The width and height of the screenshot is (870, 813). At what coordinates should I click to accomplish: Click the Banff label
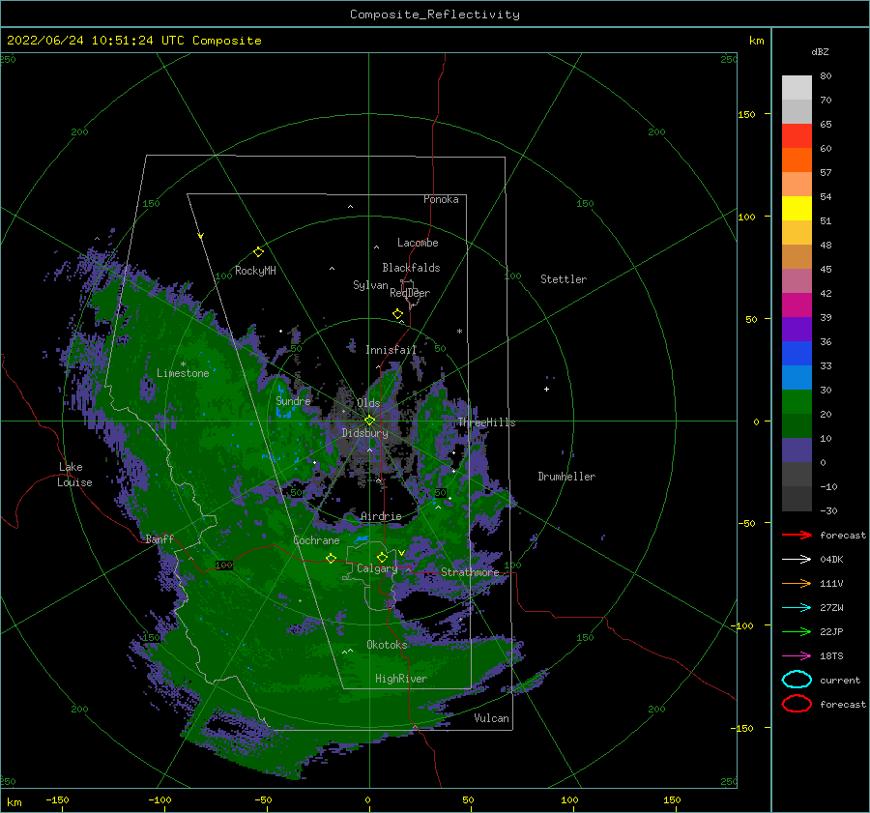(x=159, y=538)
